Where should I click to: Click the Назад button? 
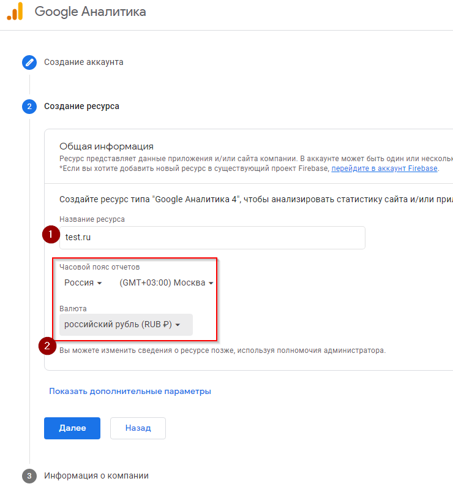[x=138, y=428]
